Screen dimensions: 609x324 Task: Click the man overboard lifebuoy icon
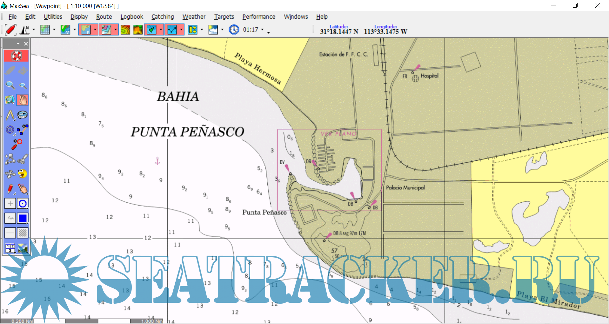tap(16, 56)
